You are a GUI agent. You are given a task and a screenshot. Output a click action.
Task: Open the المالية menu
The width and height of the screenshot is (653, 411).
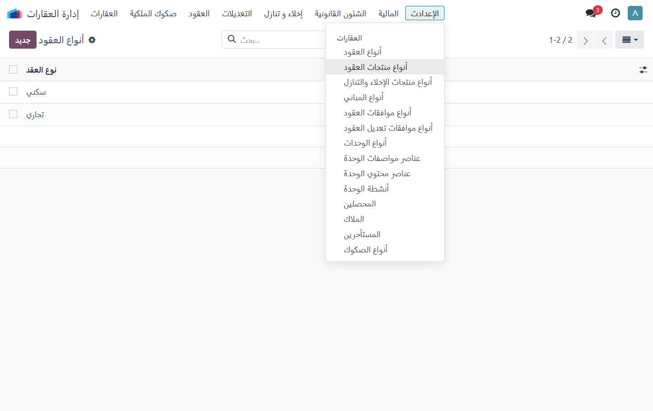389,13
